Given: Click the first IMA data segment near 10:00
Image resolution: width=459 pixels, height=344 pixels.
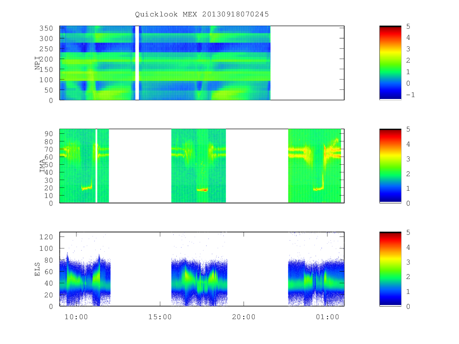Looking at the screenshot, I should click(84, 166).
